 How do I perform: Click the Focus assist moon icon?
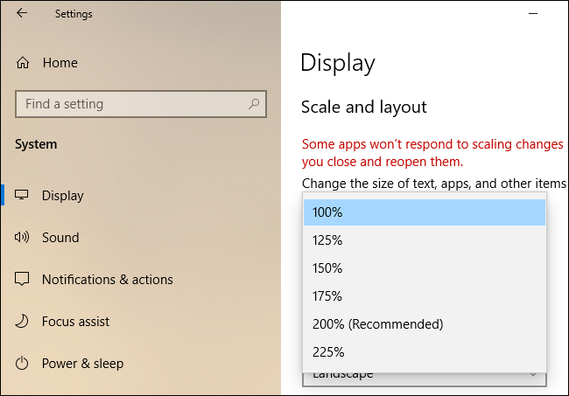click(23, 322)
